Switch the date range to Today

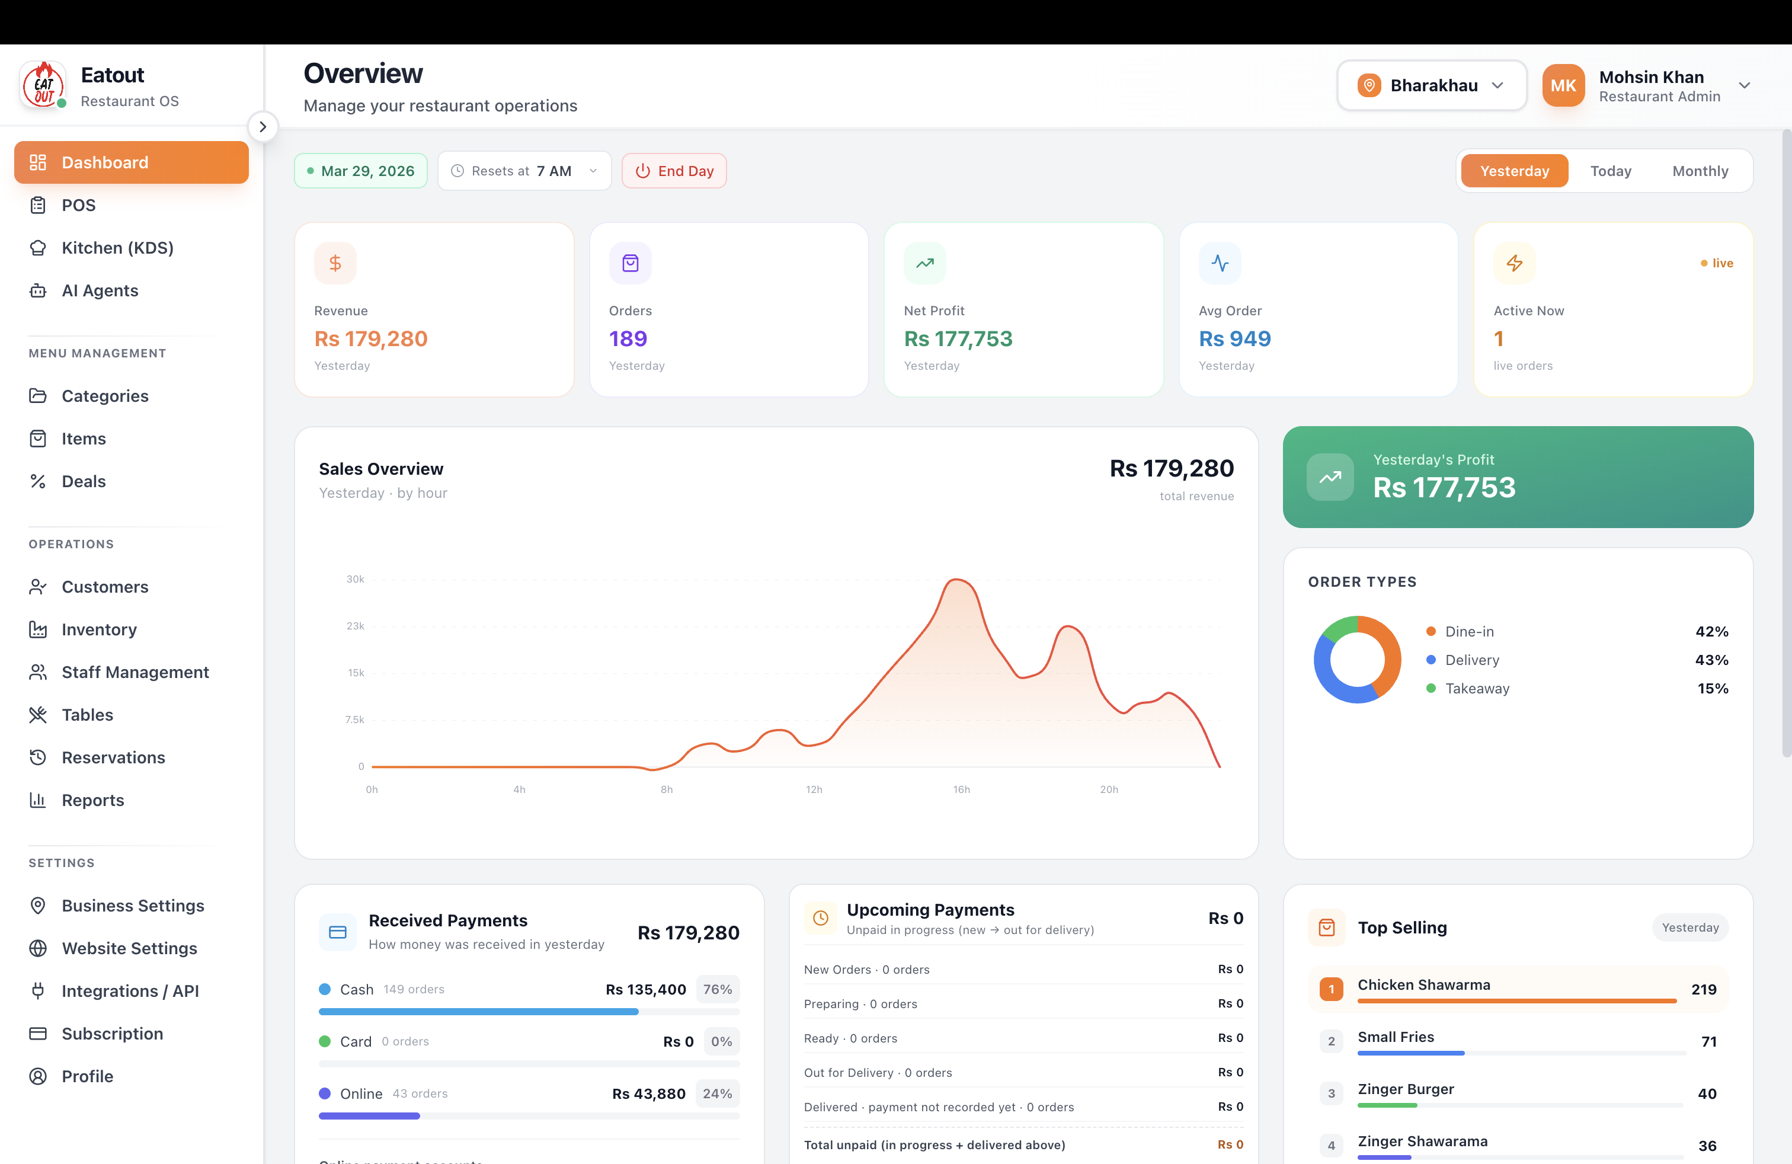tap(1610, 171)
